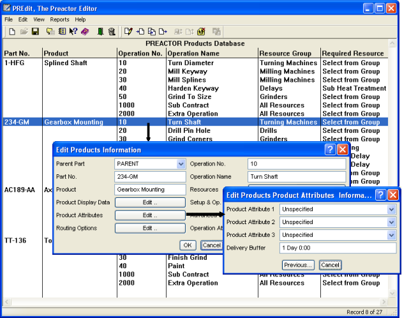Click the Gearbox Mounting highlighted cell
Viewport: 402px width, 318px height.
click(74, 122)
